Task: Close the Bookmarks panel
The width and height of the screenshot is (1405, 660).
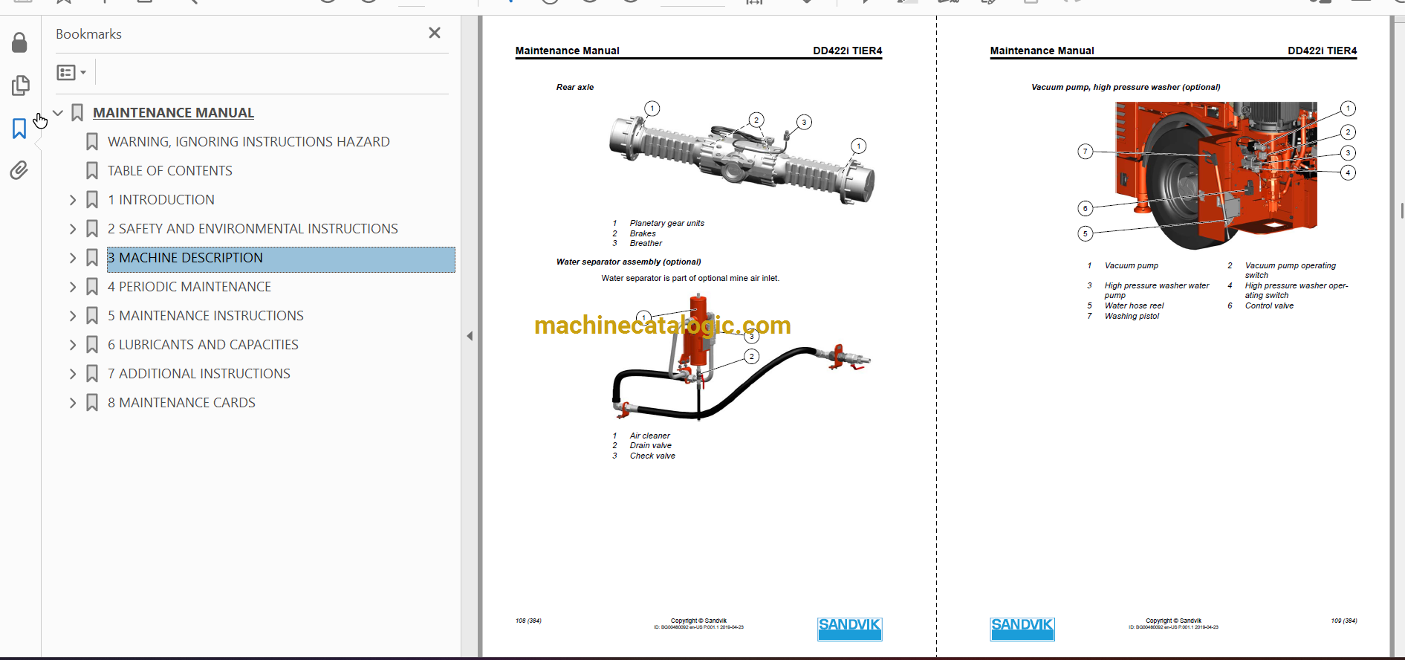Action: (435, 33)
